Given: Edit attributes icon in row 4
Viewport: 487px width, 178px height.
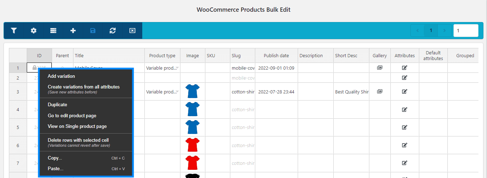Looking at the screenshot, I should [405, 109].
